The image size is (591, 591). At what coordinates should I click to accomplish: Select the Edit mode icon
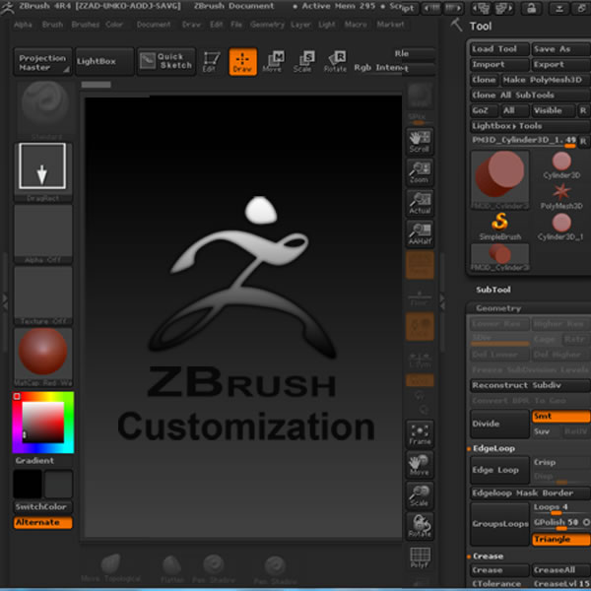tap(211, 62)
